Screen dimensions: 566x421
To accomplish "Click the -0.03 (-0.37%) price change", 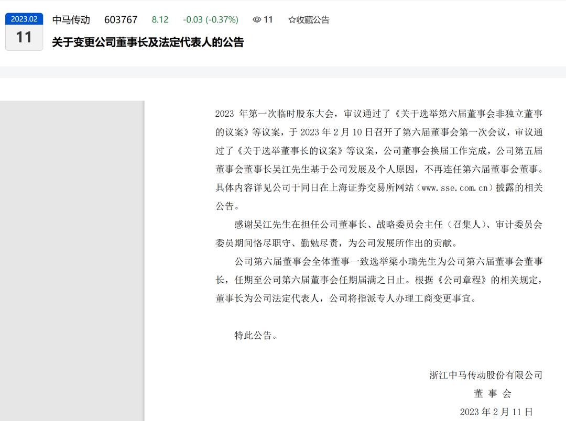I will [x=211, y=20].
